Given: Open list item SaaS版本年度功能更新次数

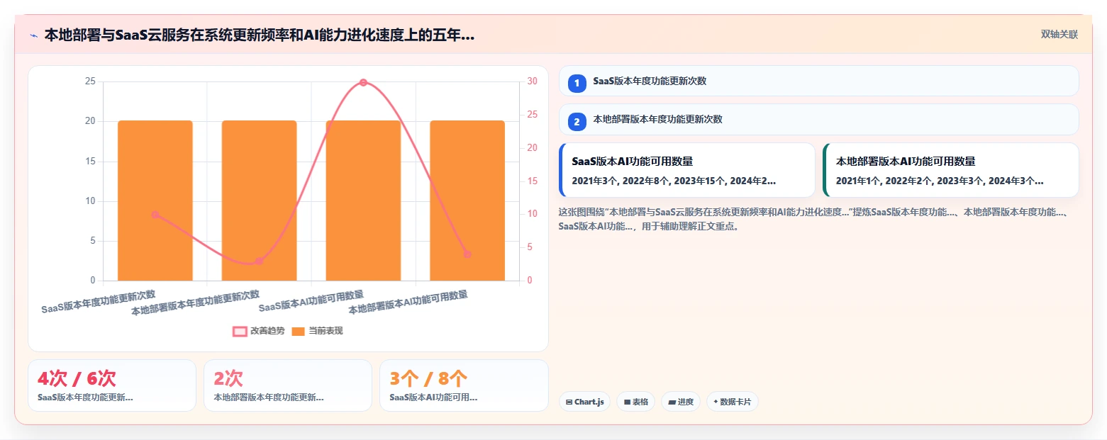Looking at the screenshot, I should tap(818, 81).
